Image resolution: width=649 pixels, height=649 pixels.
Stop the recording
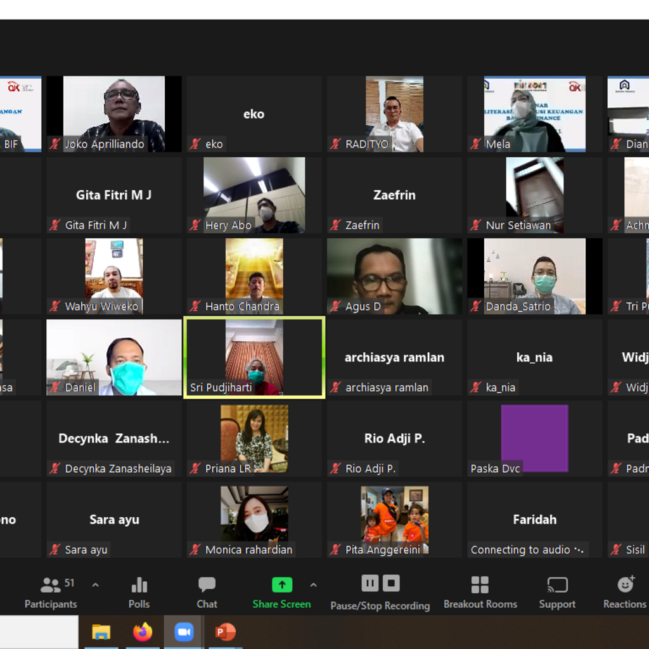(391, 583)
